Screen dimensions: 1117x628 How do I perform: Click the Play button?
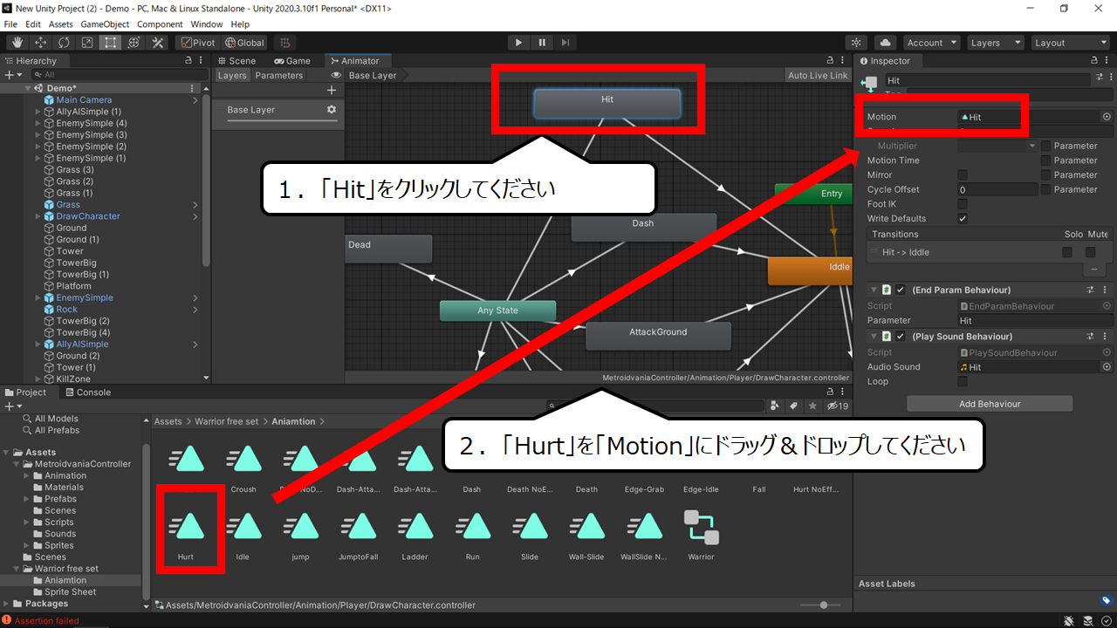pyautogui.click(x=518, y=42)
